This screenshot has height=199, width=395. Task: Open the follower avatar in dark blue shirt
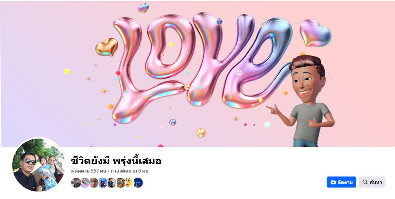(x=112, y=183)
